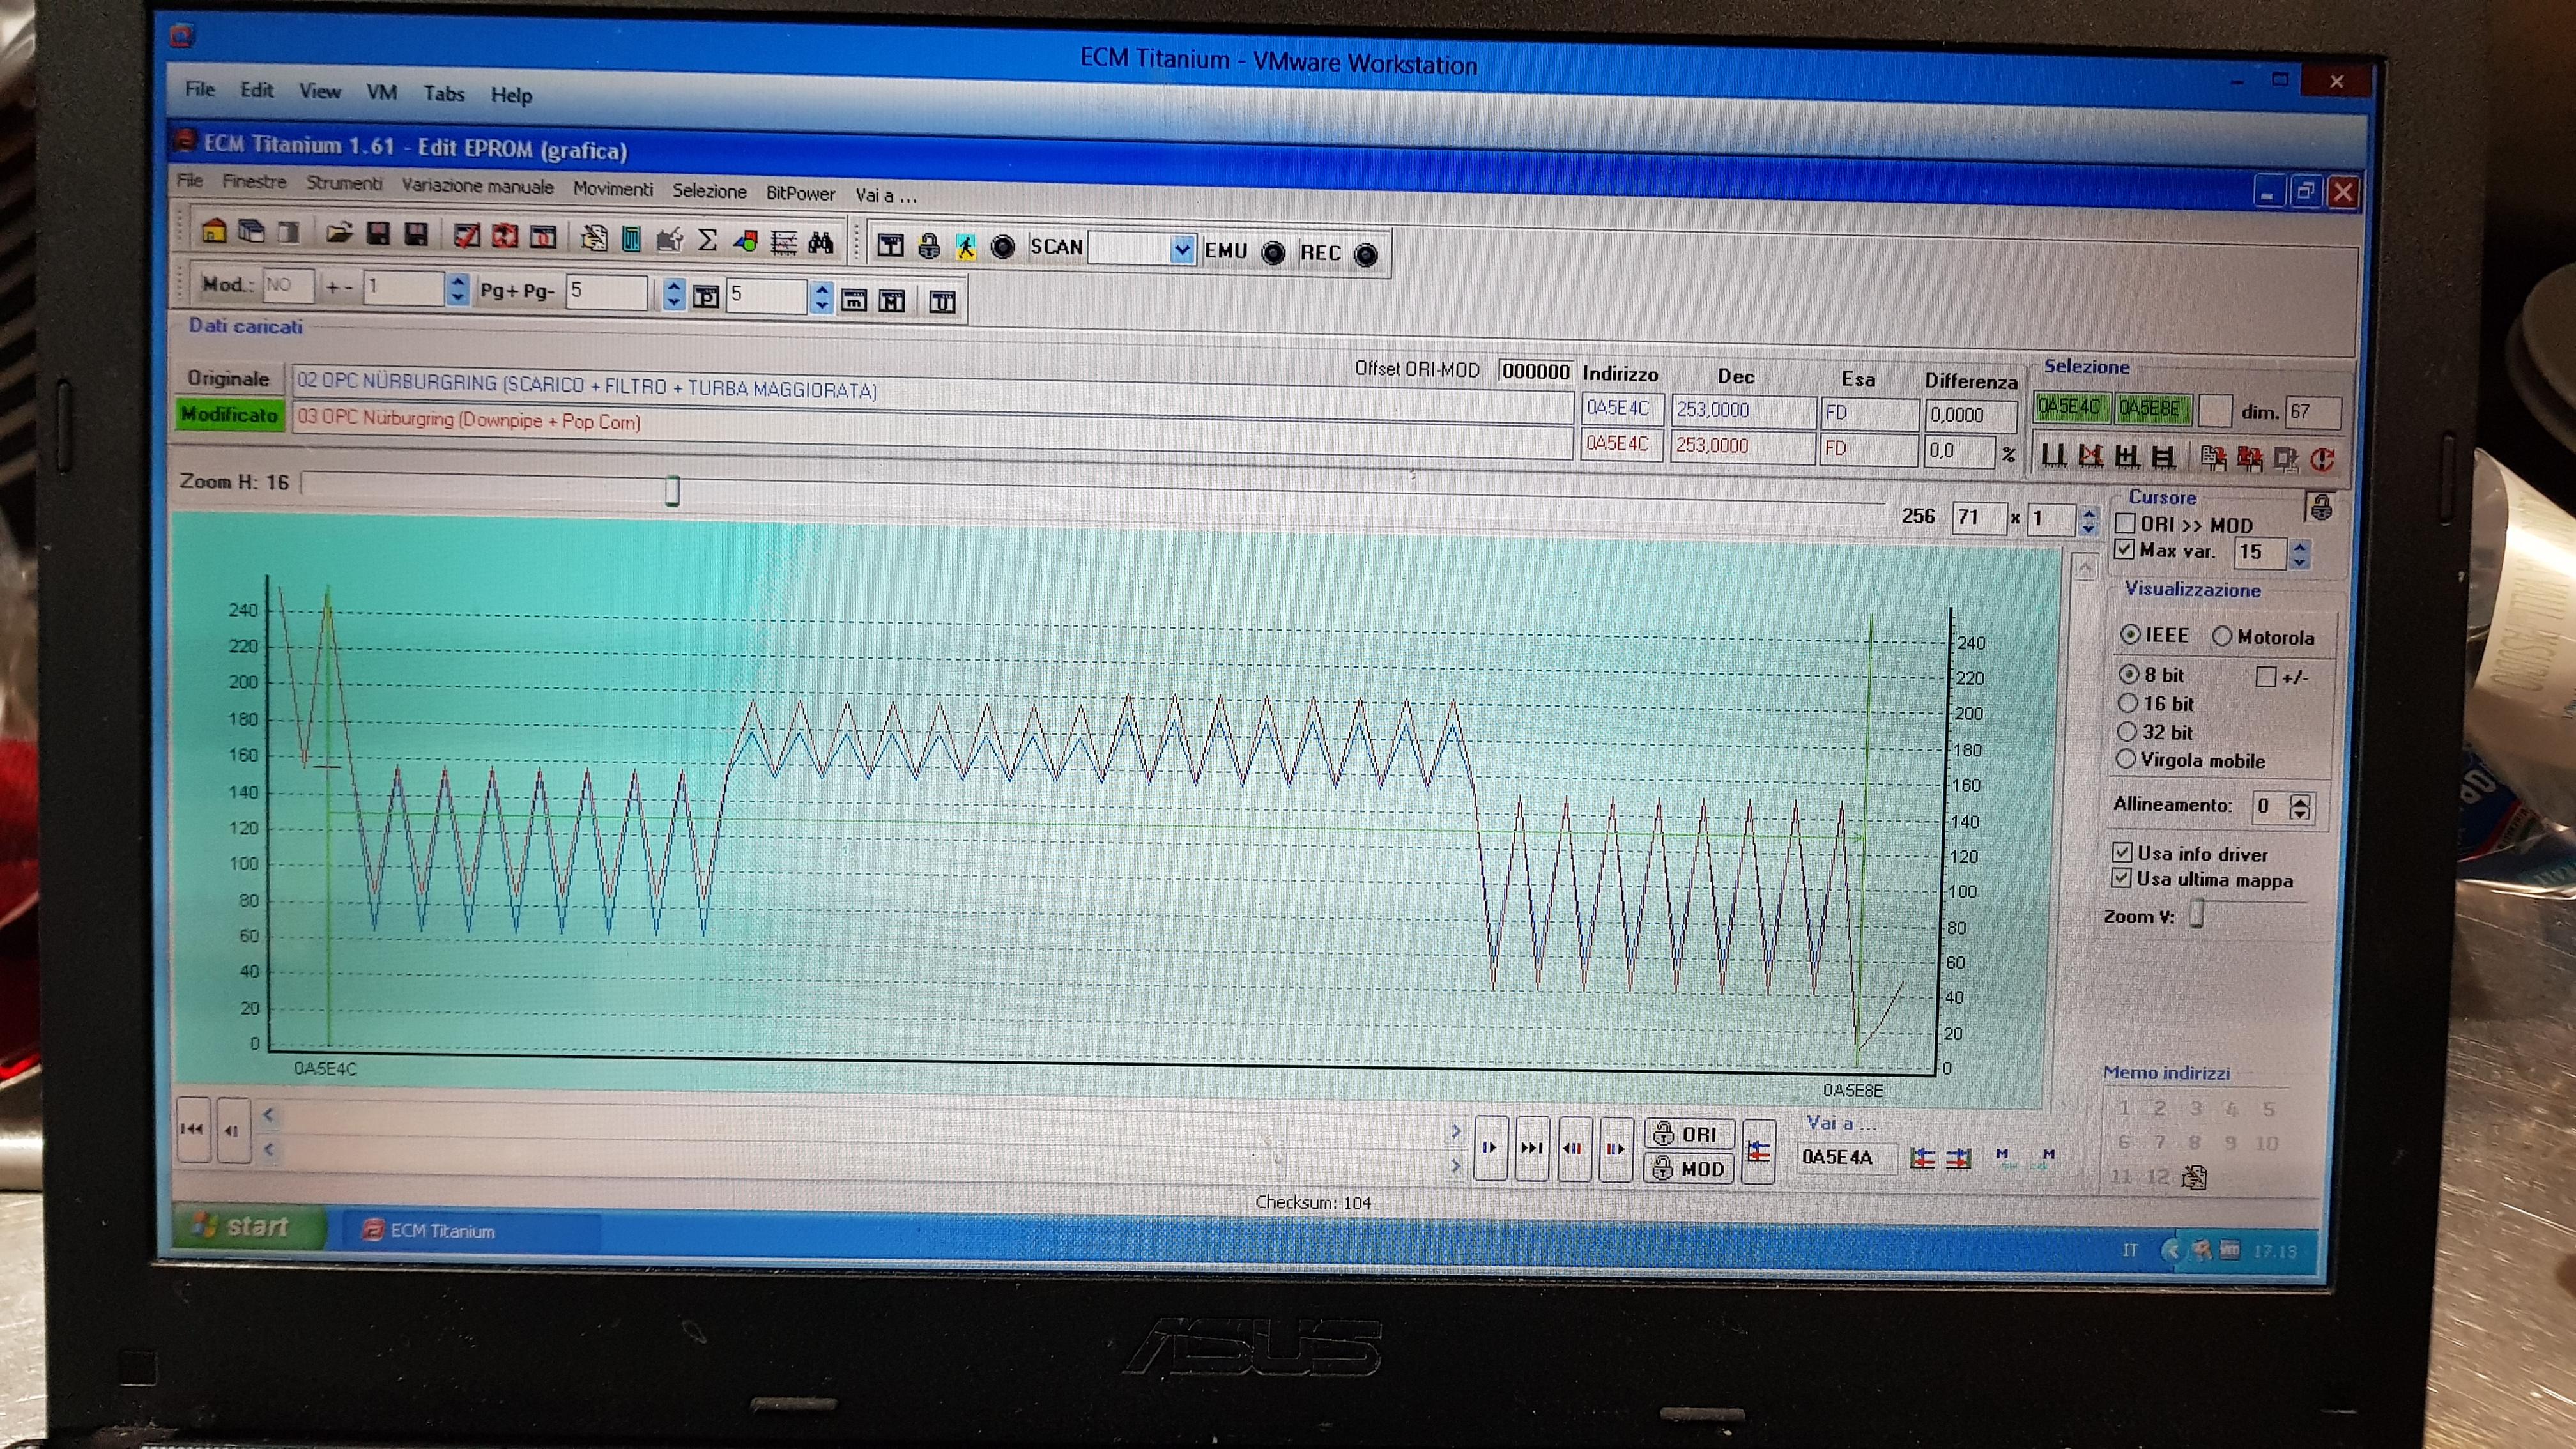
Task: Click the stacked windows icon next to home
Action: 251,232
